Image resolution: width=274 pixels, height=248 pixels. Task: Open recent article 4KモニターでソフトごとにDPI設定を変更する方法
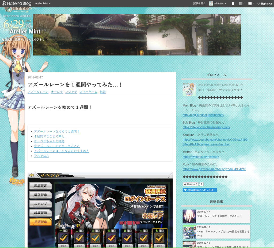(223, 234)
